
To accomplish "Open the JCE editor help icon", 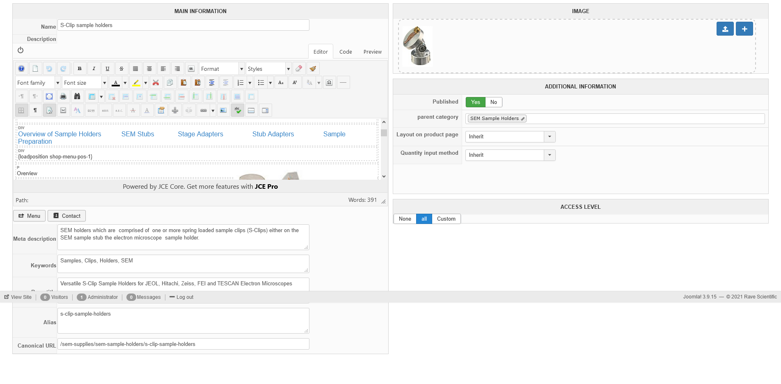I will pyautogui.click(x=21, y=69).
